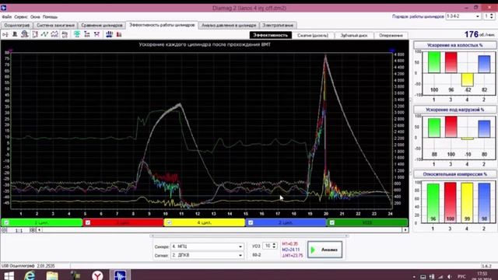Toggle the blue '2 цил.' channel checkbox

(x=251, y=222)
